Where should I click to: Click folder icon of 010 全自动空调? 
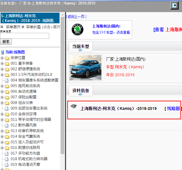(7, 114)
